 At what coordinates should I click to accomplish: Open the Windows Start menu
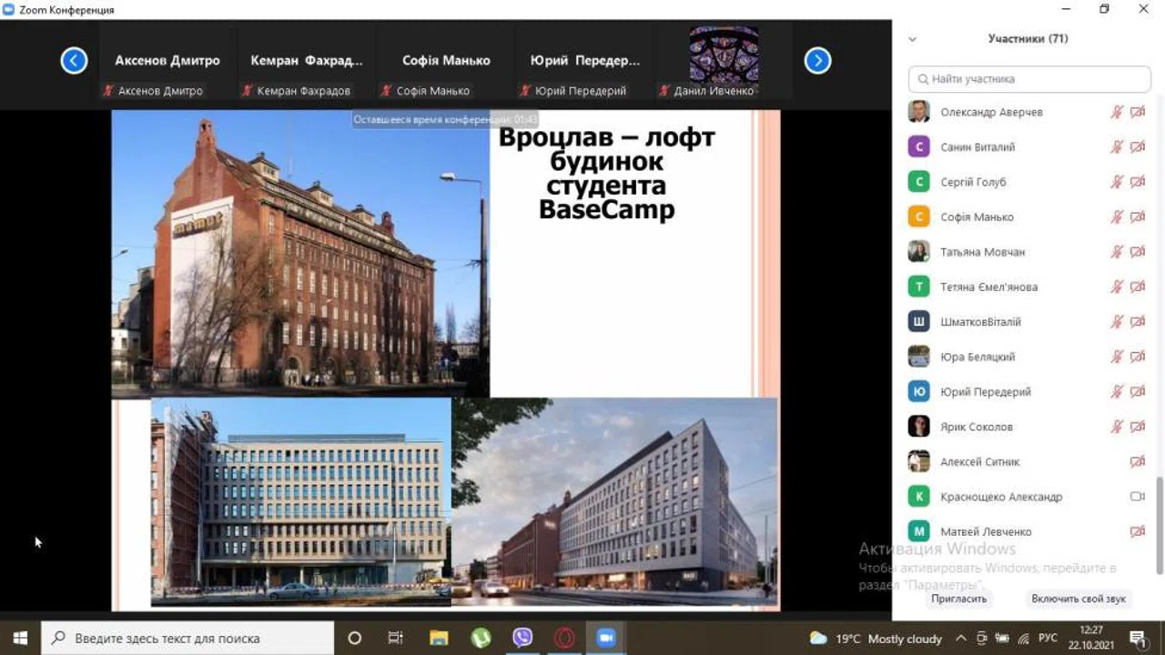pos(20,638)
